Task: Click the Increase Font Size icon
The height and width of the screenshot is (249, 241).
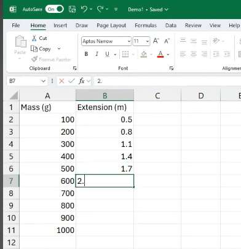Action: tap(156, 41)
